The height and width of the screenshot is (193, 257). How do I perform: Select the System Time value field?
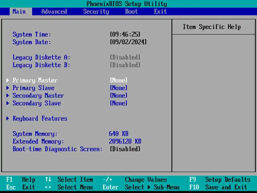point(125,34)
